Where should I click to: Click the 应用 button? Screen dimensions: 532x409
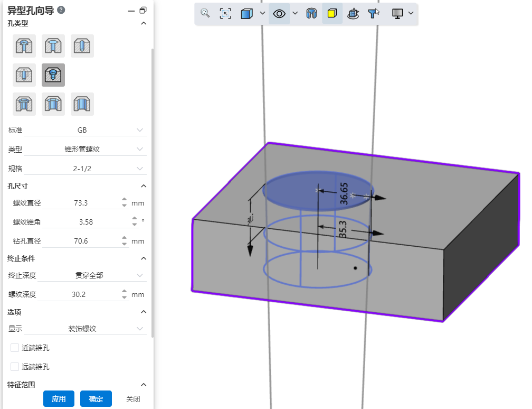click(x=59, y=399)
